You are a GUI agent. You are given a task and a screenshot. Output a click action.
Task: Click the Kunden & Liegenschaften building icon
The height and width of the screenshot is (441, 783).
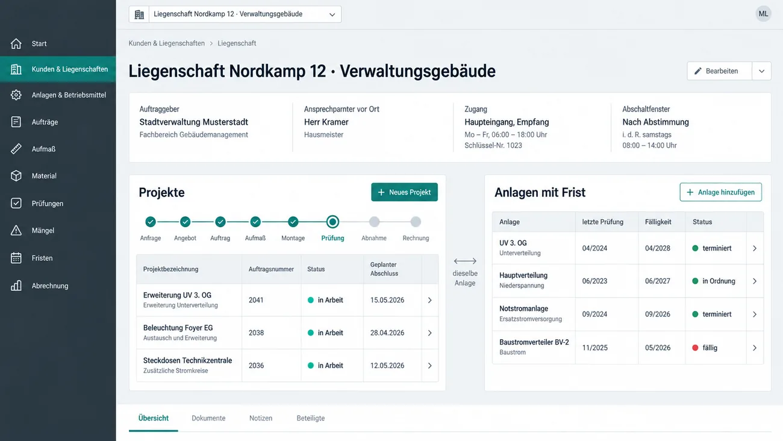[16, 69]
